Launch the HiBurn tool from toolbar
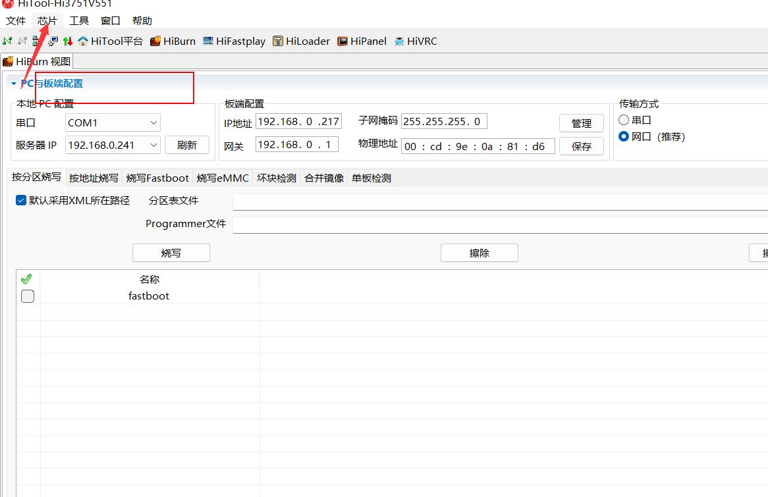 click(x=173, y=41)
